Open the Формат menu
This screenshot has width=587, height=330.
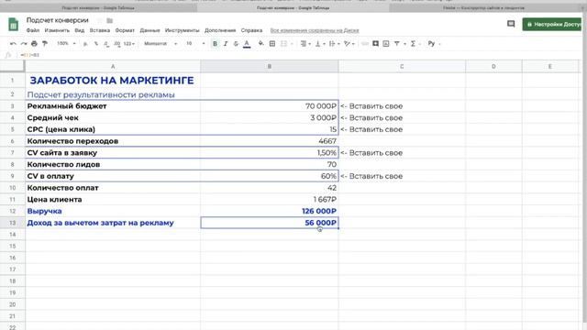[125, 30]
